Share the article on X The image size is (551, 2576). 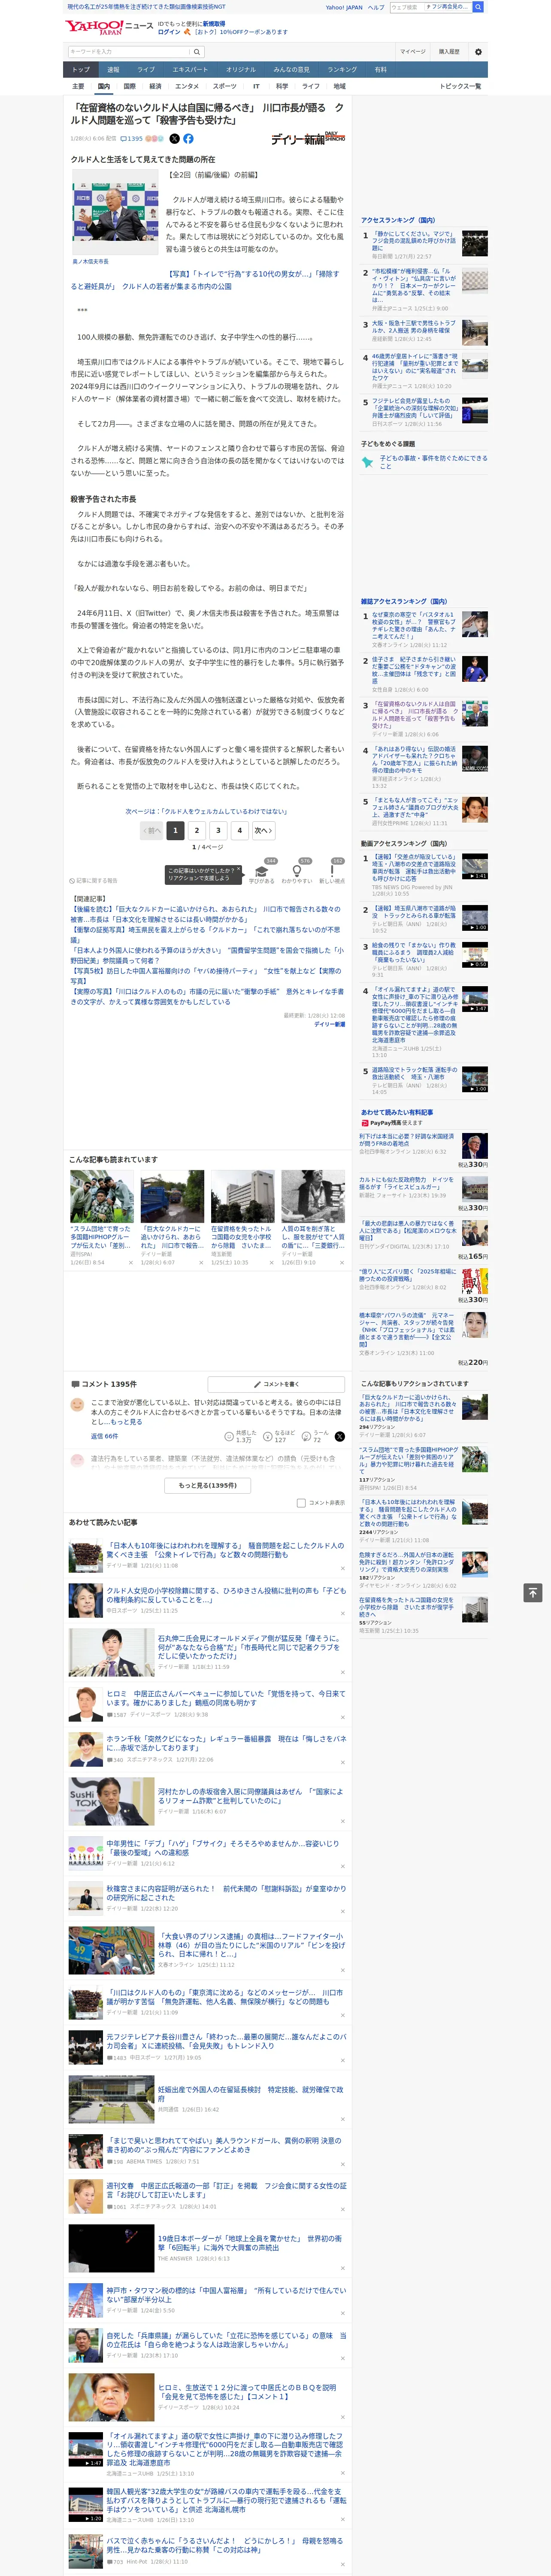[175, 139]
